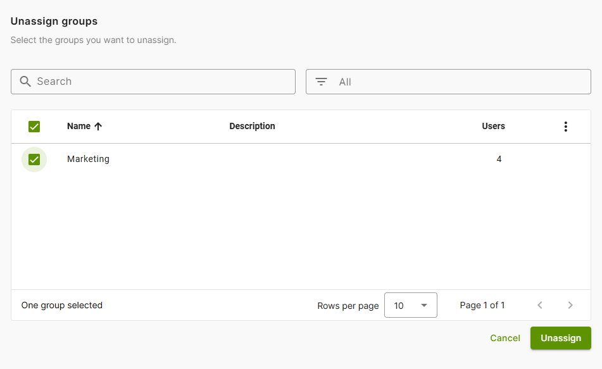The height and width of the screenshot is (369, 602).
Task: Click the Name column header
Action: coord(78,127)
